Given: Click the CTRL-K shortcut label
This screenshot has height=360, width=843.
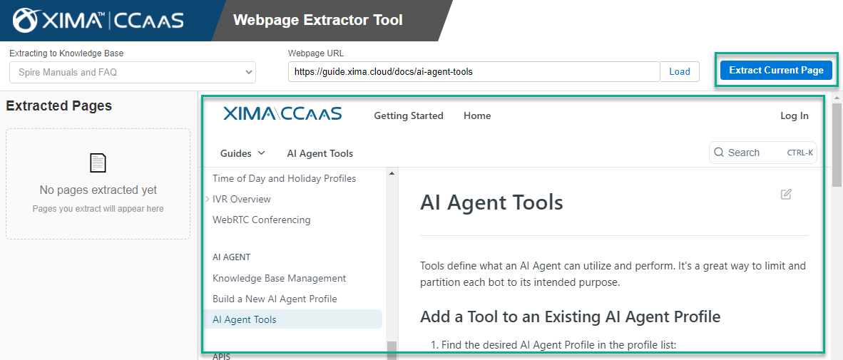Looking at the screenshot, I should click(800, 153).
